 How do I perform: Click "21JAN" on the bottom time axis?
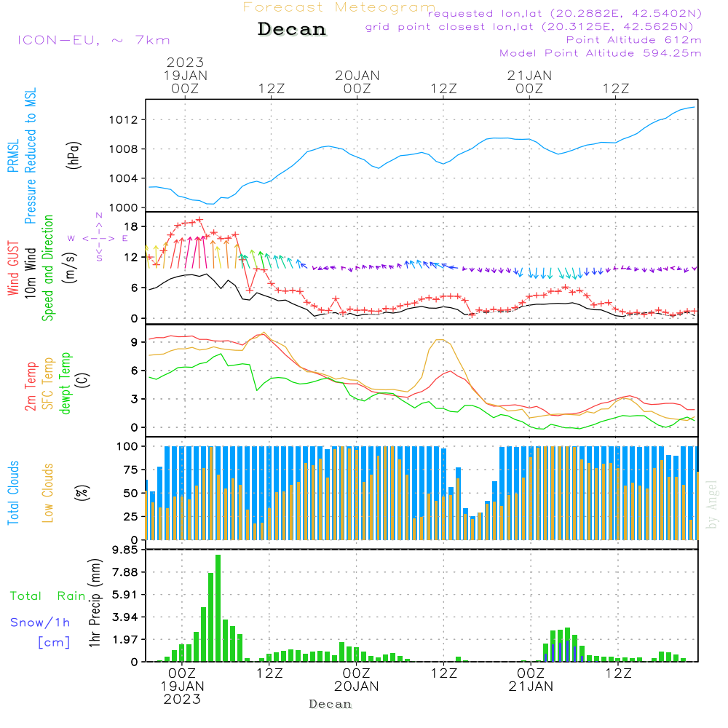531,687
